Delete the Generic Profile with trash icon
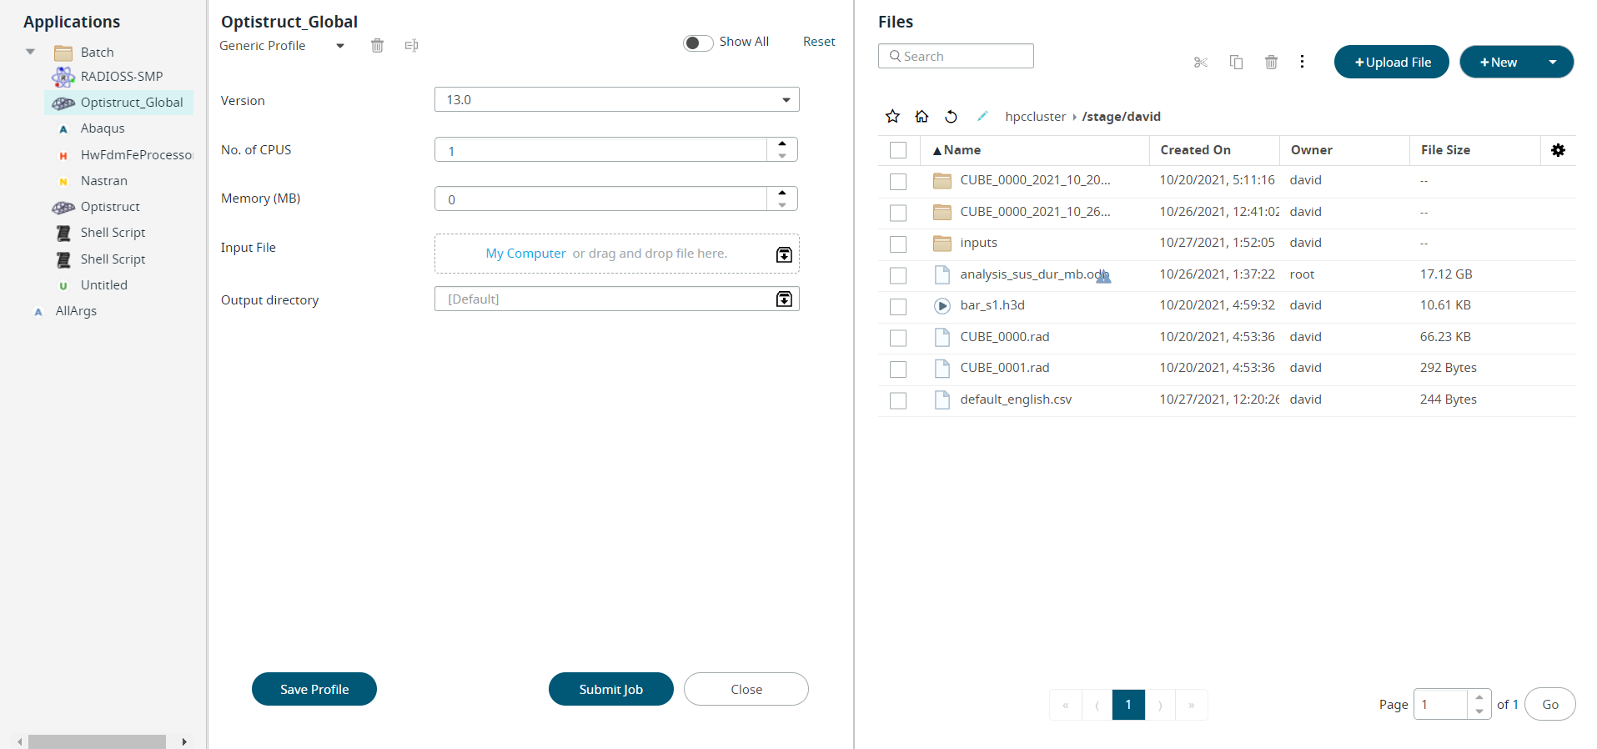This screenshot has width=1597, height=749. click(x=377, y=46)
